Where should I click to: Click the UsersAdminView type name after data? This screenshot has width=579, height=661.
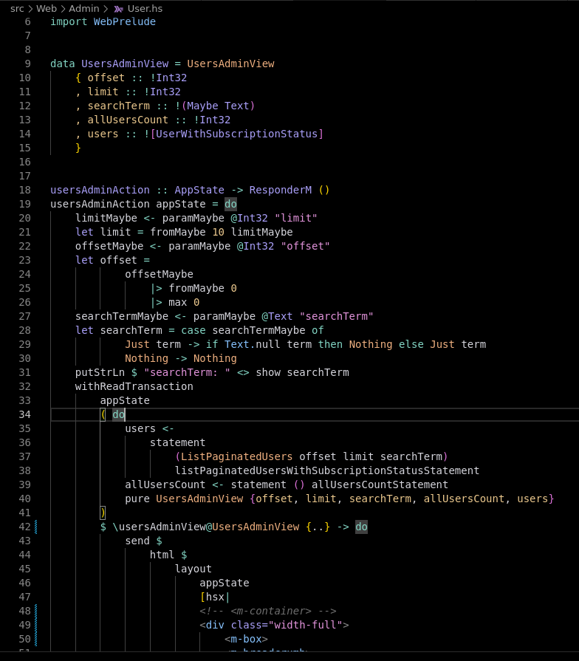(x=125, y=64)
